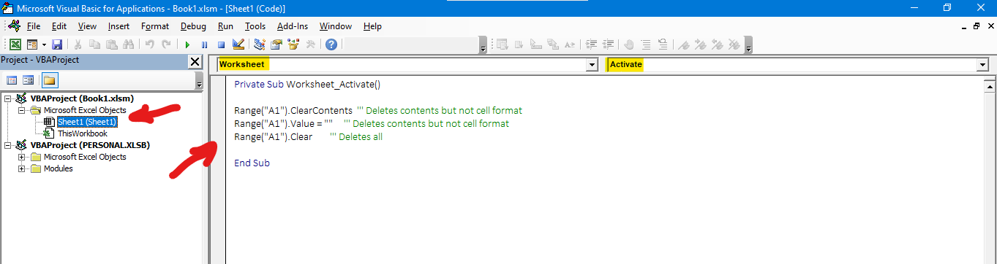Click the List Constants icon
This screenshot has height=264, width=997.
click(519, 44)
